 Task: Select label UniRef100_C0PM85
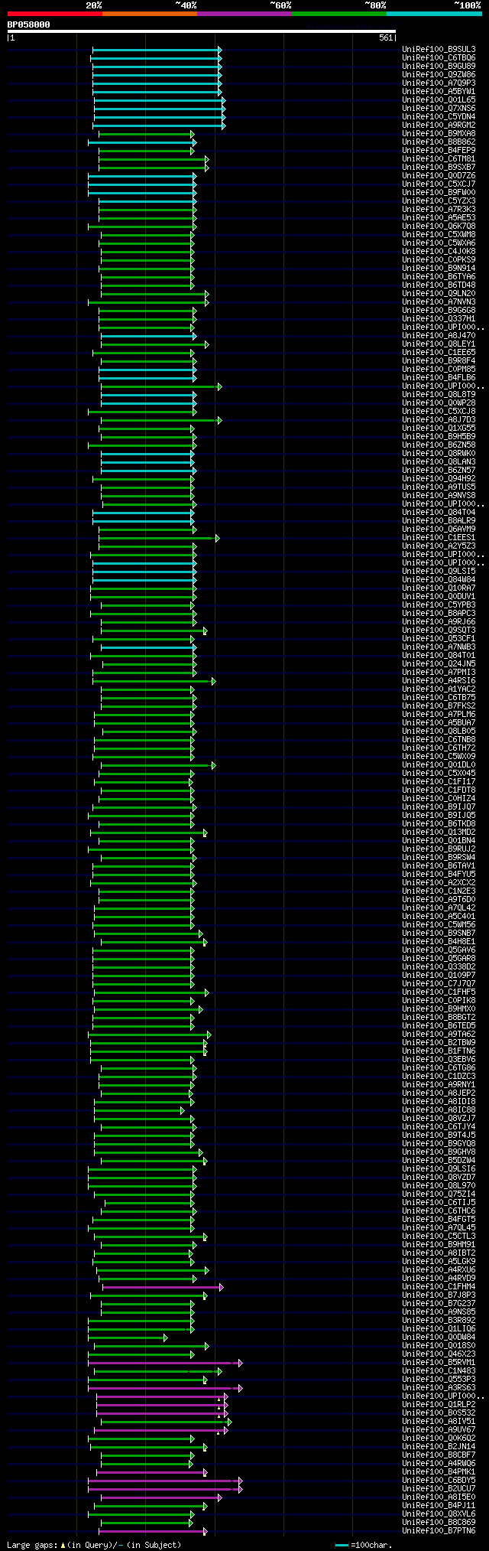[x=439, y=369]
